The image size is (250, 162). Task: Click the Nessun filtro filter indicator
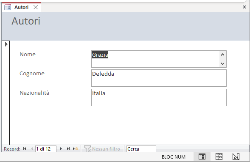[x=102, y=149]
